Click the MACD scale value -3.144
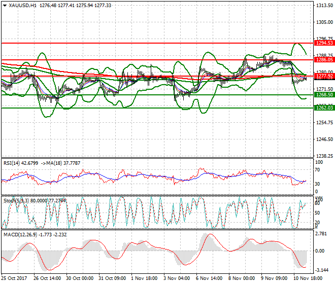The image size is (335, 284). [x=322, y=270]
